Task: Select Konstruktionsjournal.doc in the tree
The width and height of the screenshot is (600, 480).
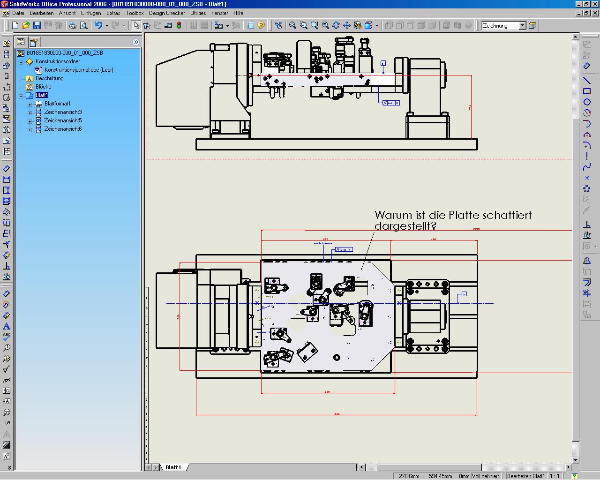Action: coord(78,70)
